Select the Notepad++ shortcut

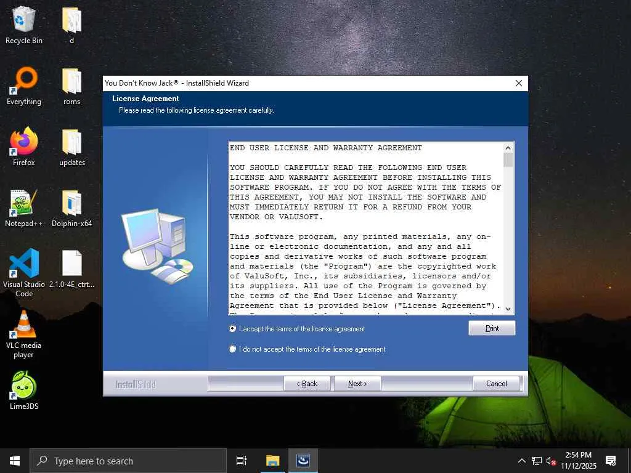coord(24,208)
